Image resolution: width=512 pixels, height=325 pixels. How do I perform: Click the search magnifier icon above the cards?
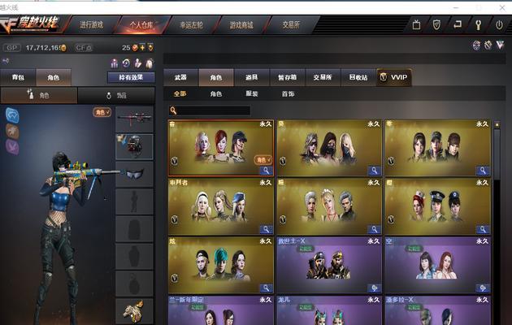pos(173,110)
